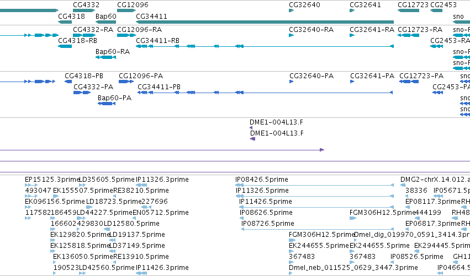This screenshot has width=470, height=276.
Task: Click the Bap60-PA protein glyph
Action: coord(107,104)
